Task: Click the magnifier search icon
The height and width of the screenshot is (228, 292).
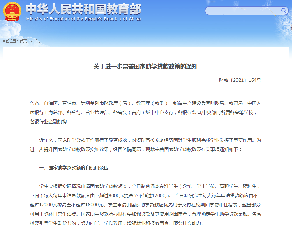Action: 283,10
